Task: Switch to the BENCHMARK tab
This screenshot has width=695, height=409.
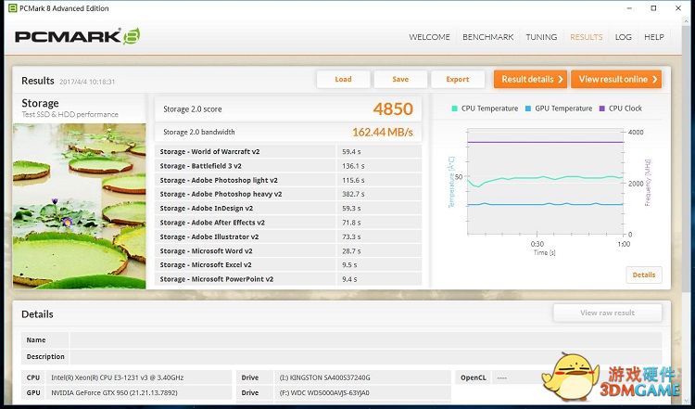Action: [488, 37]
